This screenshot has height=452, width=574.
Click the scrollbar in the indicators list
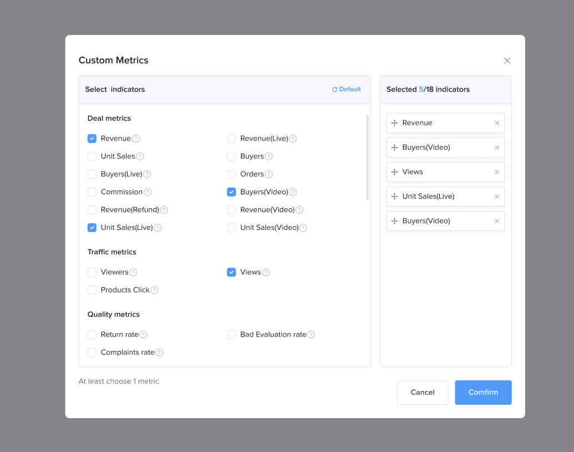pos(367,157)
